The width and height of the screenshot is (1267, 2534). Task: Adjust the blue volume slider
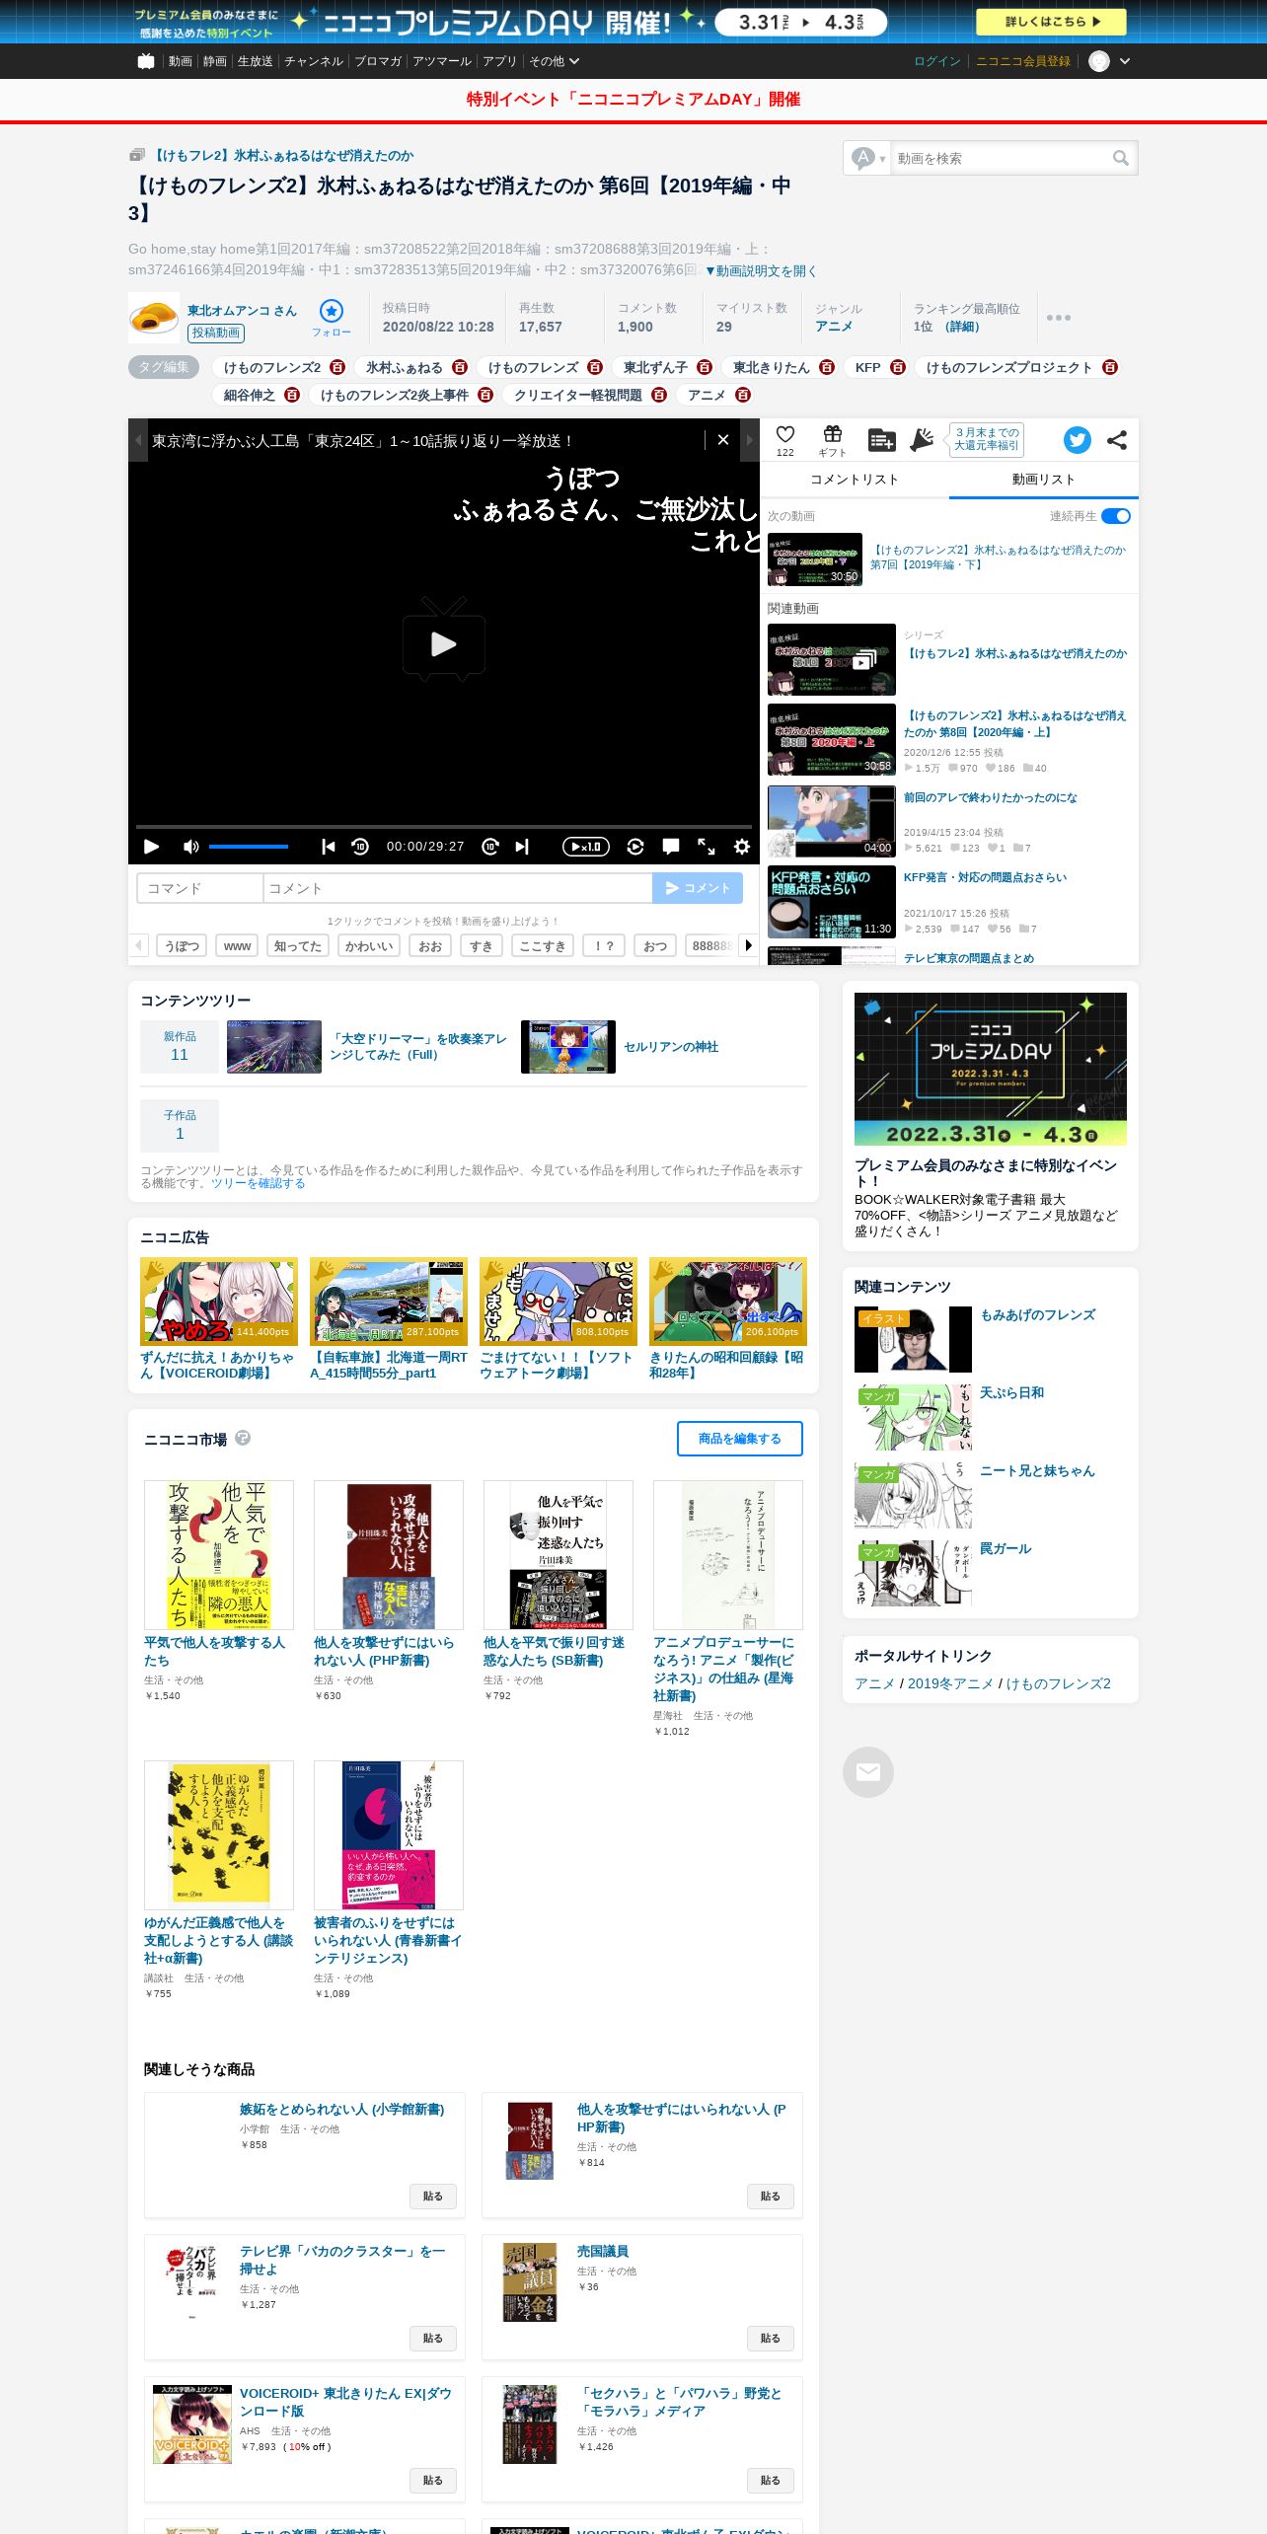(249, 847)
